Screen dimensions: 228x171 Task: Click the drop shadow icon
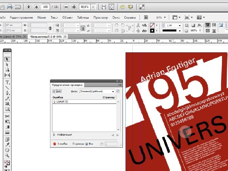(x=193, y=25)
